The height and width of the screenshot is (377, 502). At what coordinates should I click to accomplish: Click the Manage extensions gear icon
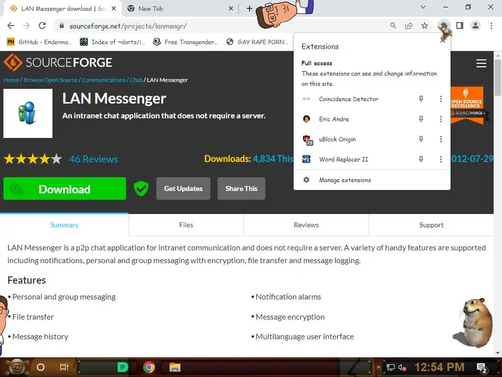click(306, 180)
